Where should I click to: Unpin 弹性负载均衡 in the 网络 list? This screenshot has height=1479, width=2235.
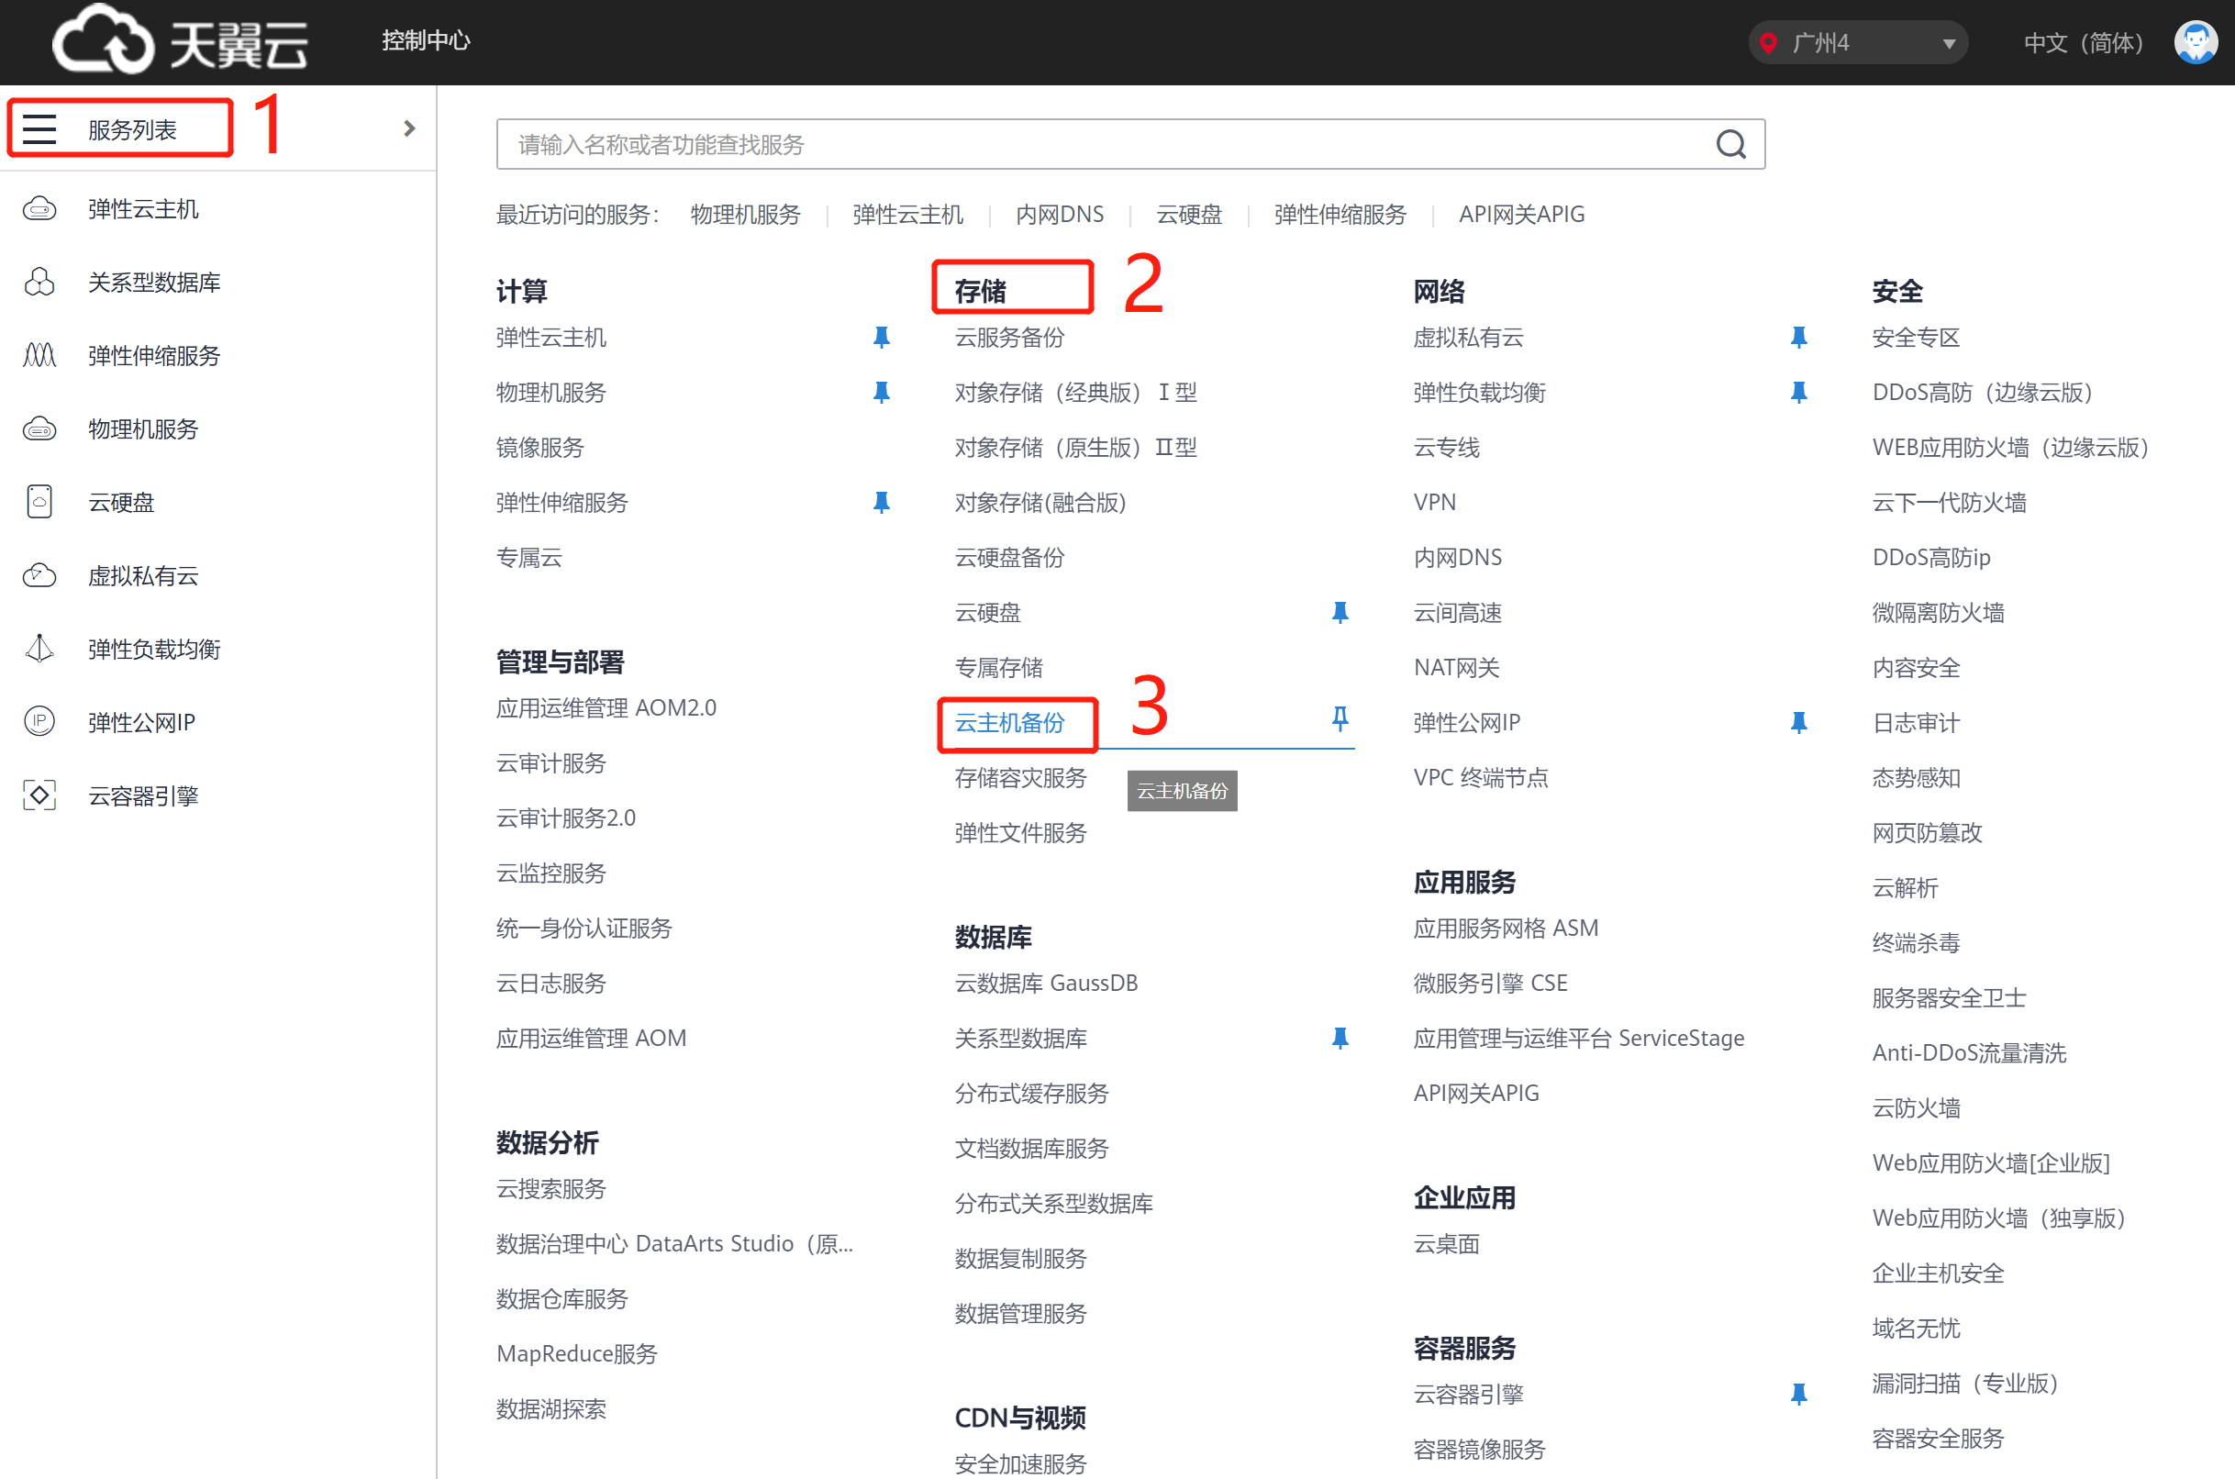pyautogui.click(x=1799, y=393)
